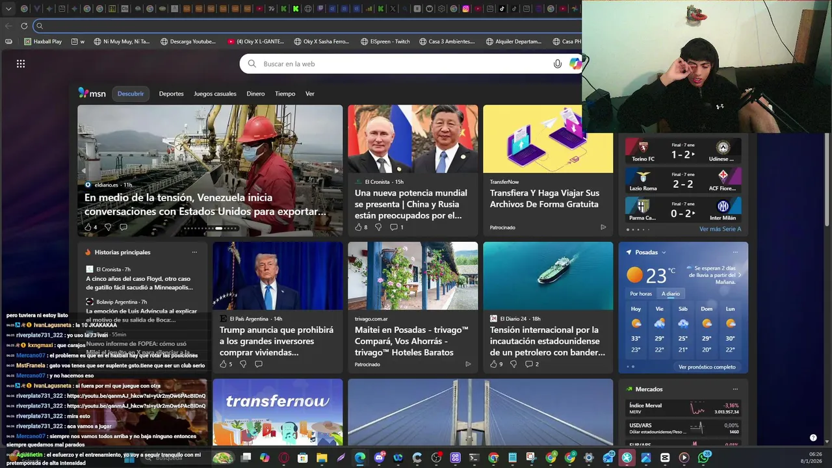Open the Índice Merval market row

point(683,408)
